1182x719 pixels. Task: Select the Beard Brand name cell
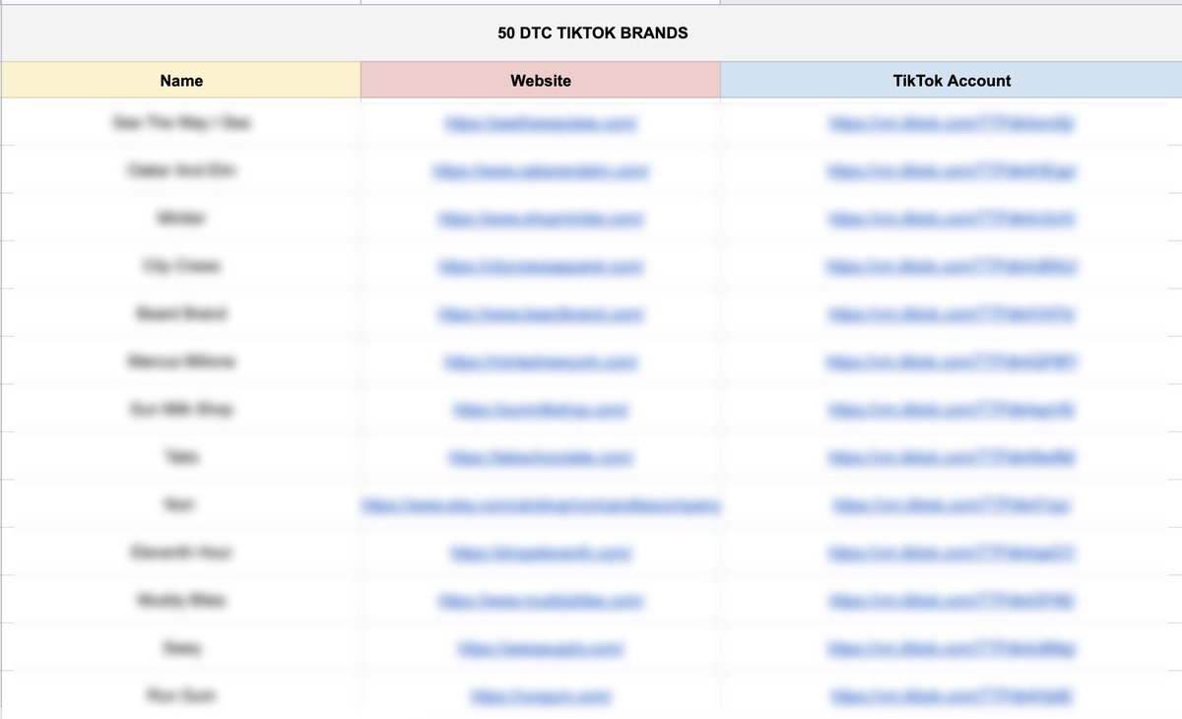click(181, 313)
